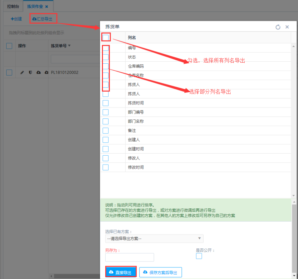This screenshot has height=279, width=298.
Task: Click the column list scrollbar down arrow
Action: click(293, 196)
